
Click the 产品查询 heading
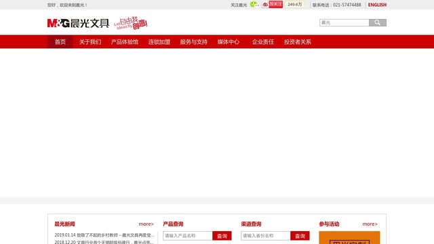173,224
